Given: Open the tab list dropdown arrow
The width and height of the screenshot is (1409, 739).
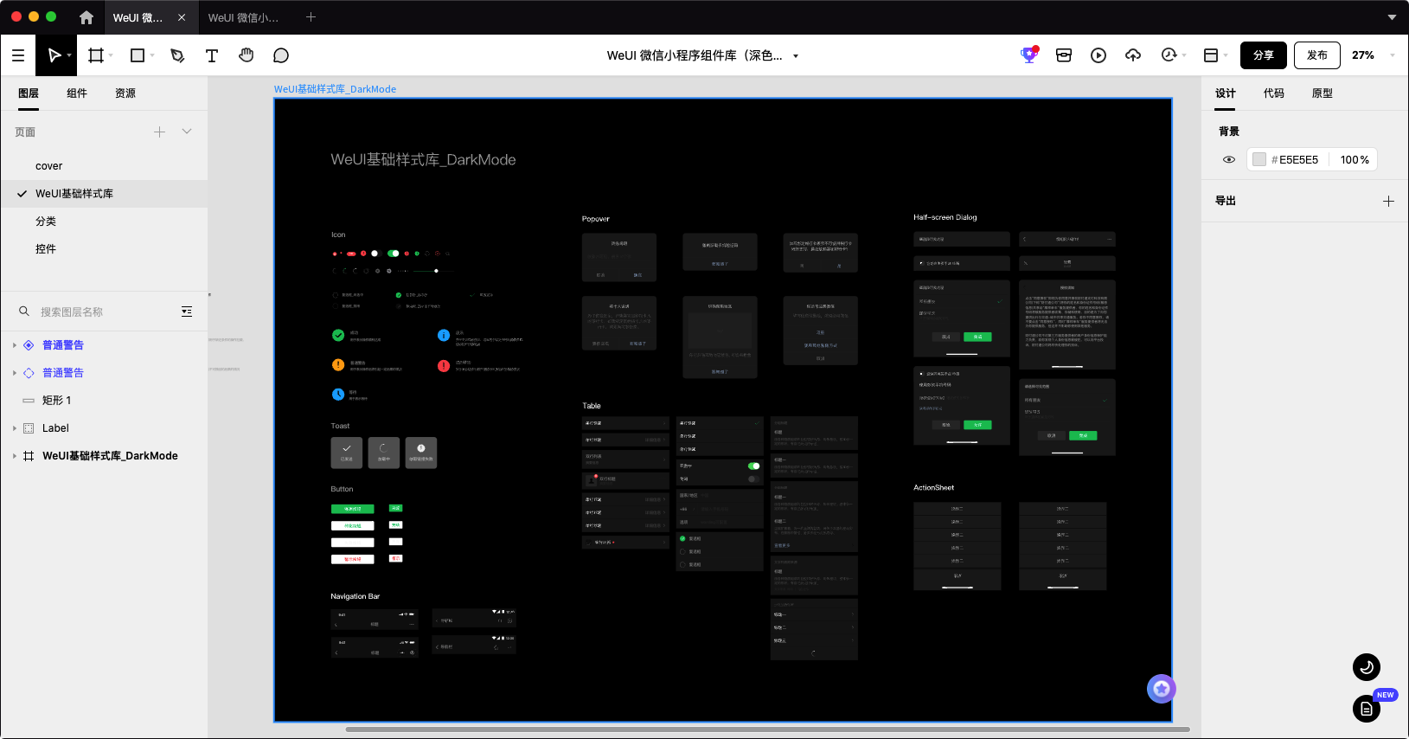Looking at the screenshot, I should (1392, 17).
